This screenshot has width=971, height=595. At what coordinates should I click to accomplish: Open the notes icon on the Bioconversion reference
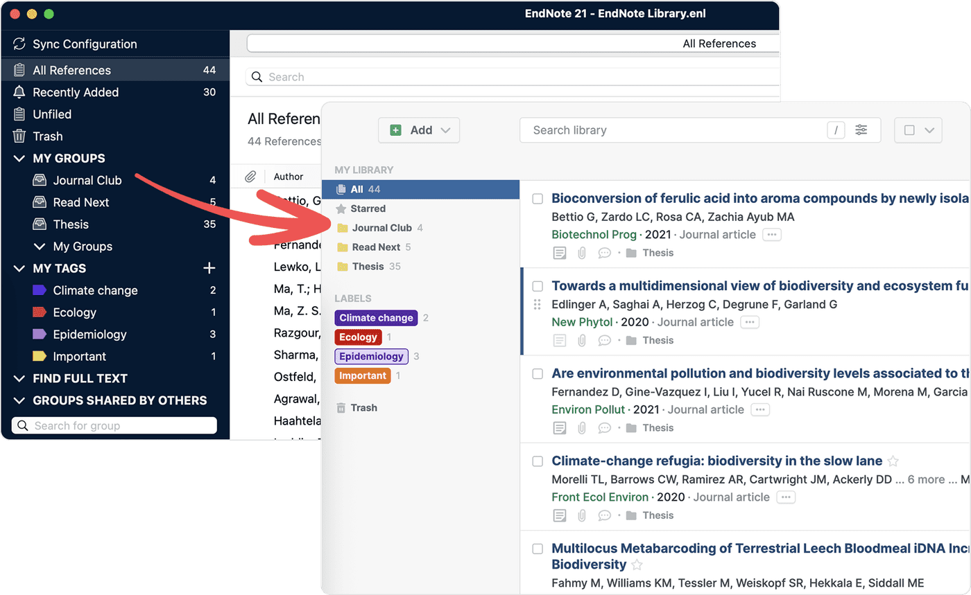click(x=560, y=252)
